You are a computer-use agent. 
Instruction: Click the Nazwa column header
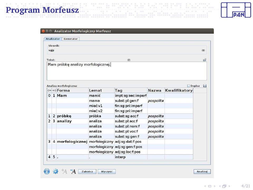156,90
